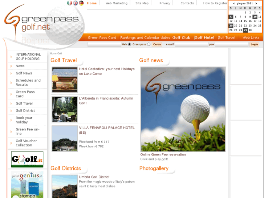Screen dimensions: 264x198
Task: Open Rankings and Calendar dates tab
Action: [145, 37]
